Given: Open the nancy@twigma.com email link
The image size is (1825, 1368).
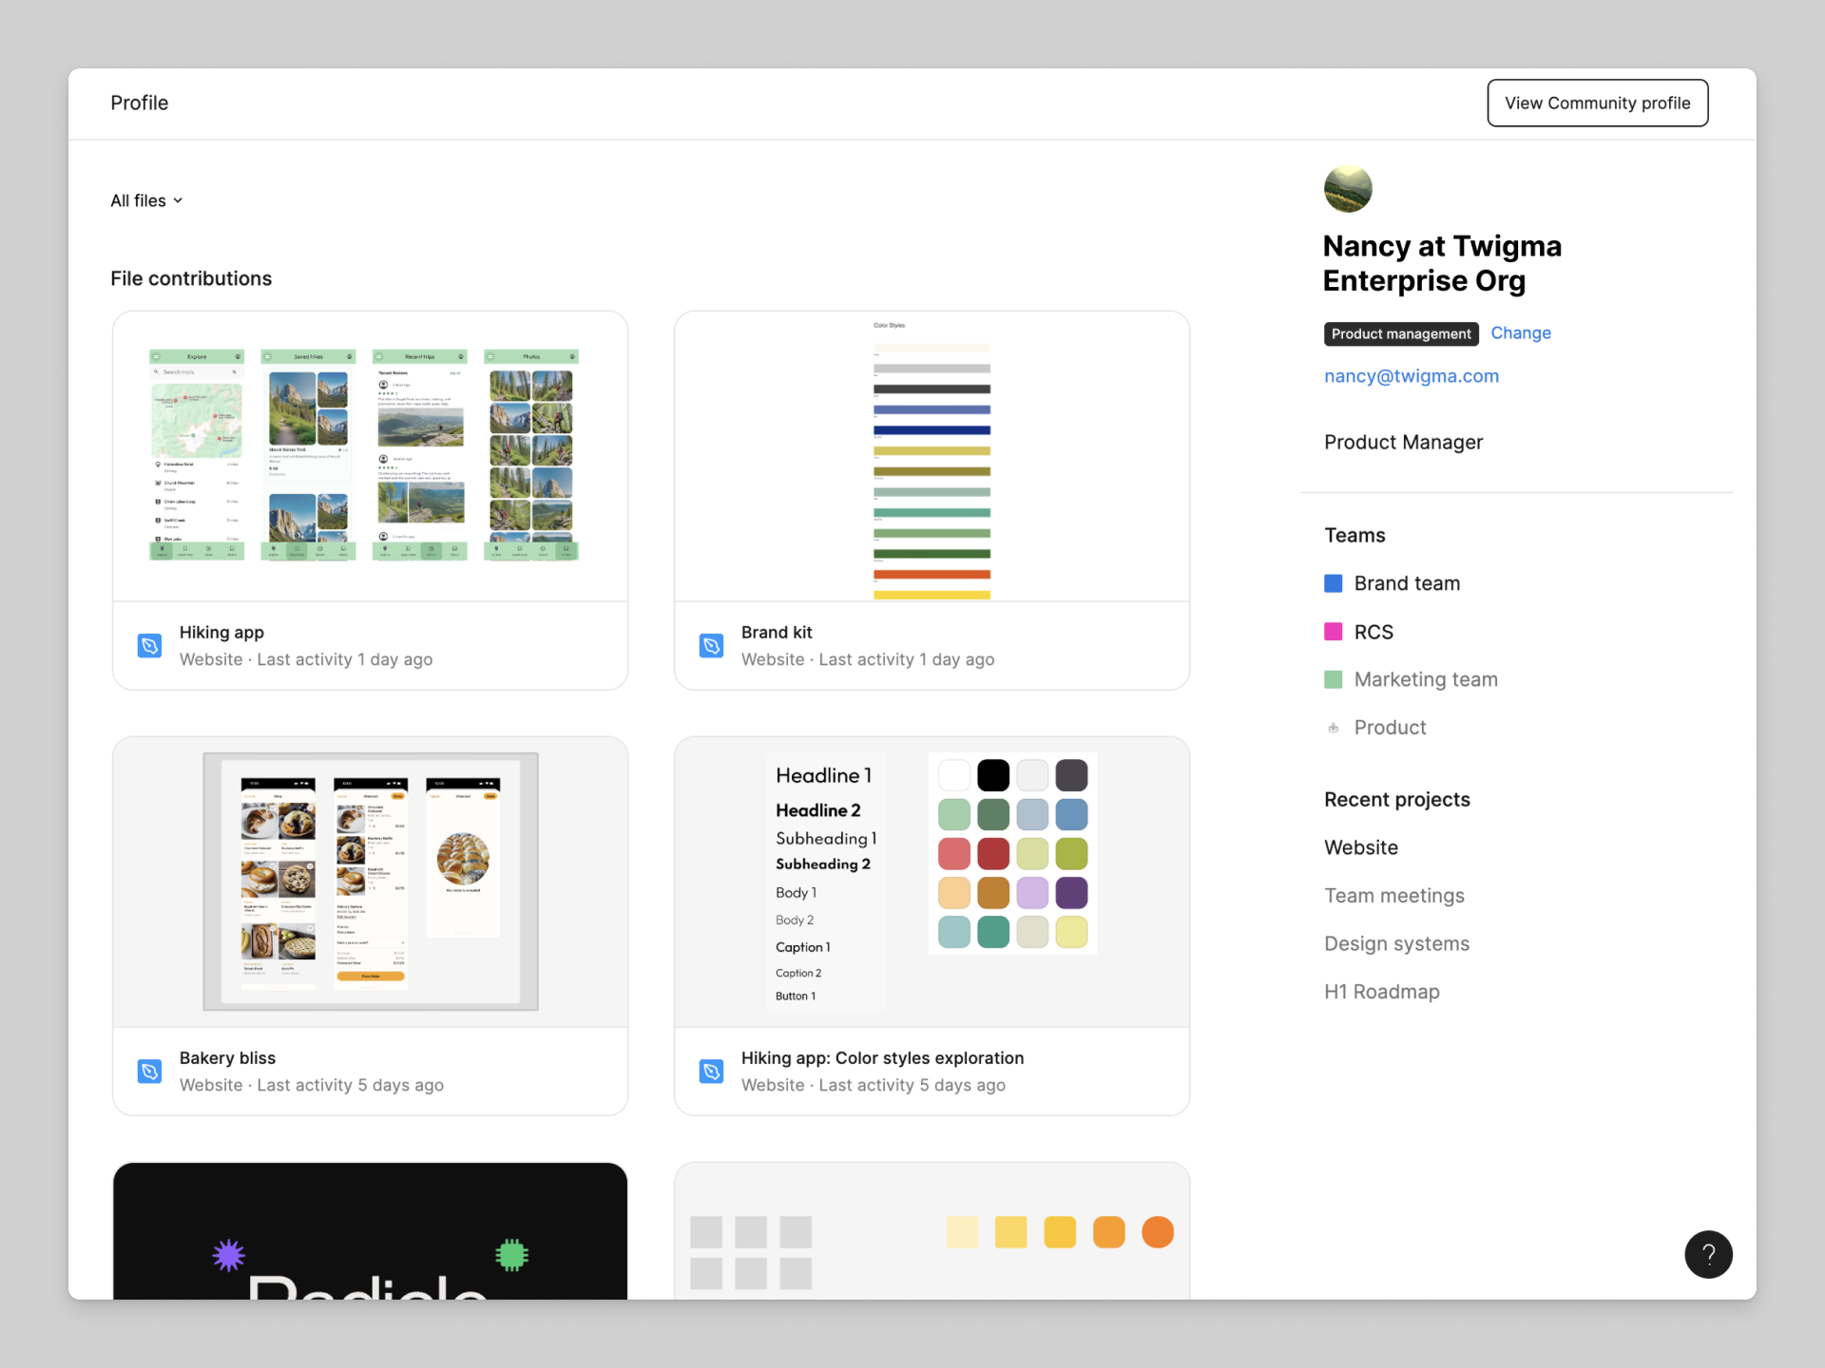Looking at the screenshot, I should (x=1411, y=375).
